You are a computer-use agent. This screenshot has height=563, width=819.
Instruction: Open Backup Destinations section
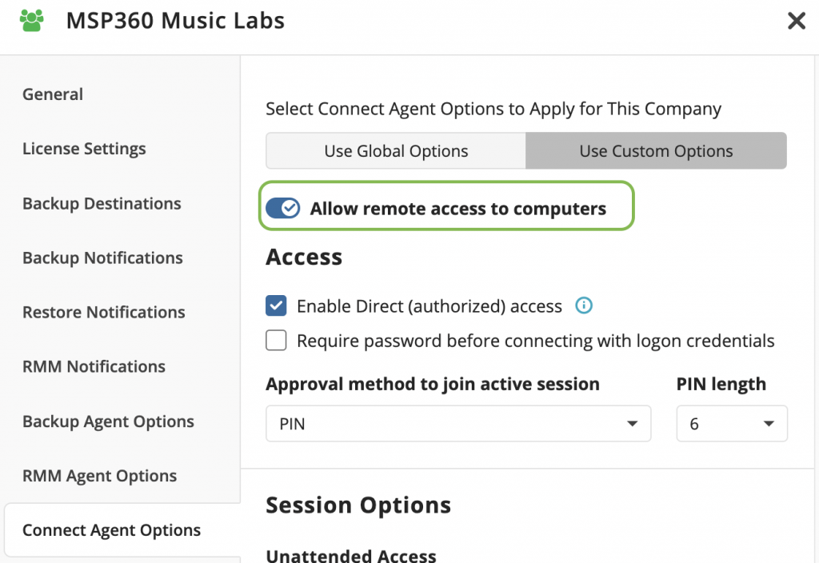pos(102,203)
